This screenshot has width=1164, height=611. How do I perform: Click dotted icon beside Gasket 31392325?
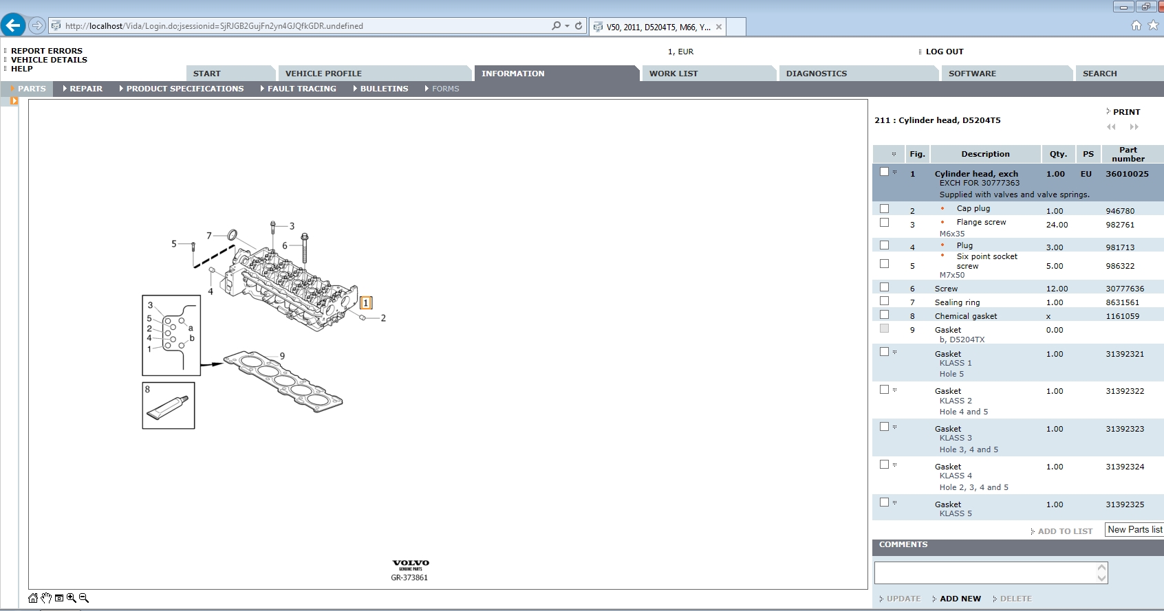click(894, 502)
